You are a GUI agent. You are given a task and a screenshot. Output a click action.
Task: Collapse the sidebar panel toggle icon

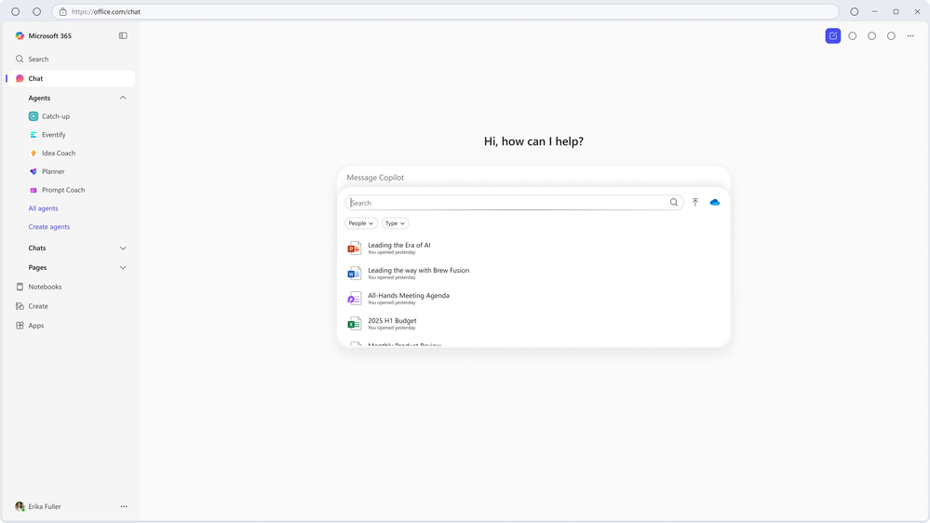(123, 35)
